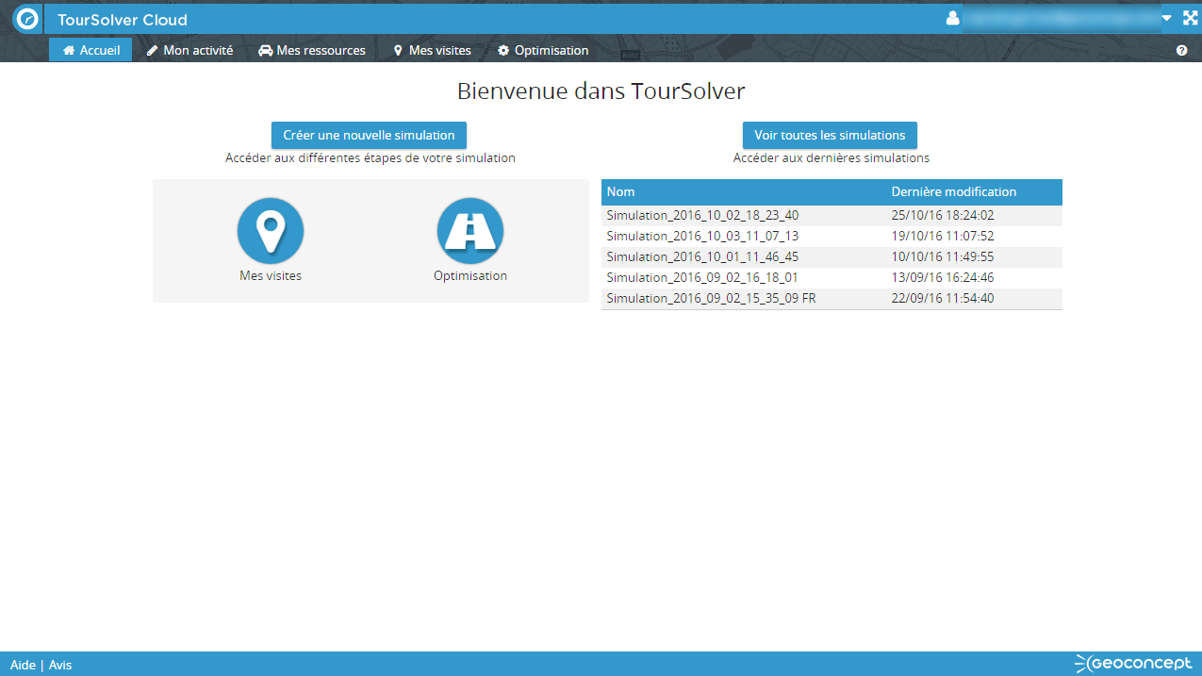This screenshot has height=676, width=1202.
Task: Open Simulation_2016_09_02_16_18_01
Action: tap(702, 277)
